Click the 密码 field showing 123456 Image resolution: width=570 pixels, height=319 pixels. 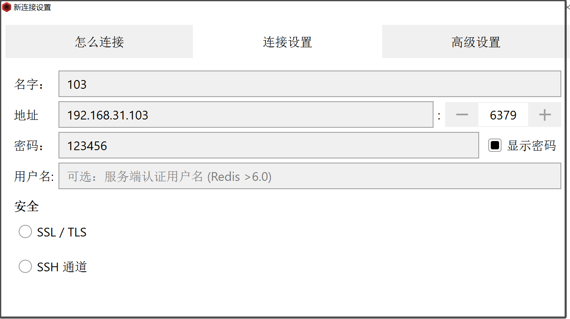click(268, 146)
